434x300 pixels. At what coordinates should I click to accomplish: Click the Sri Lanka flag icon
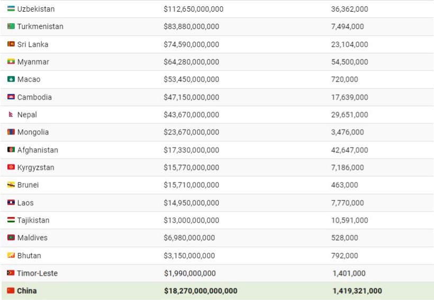click(x=11, y=44)
